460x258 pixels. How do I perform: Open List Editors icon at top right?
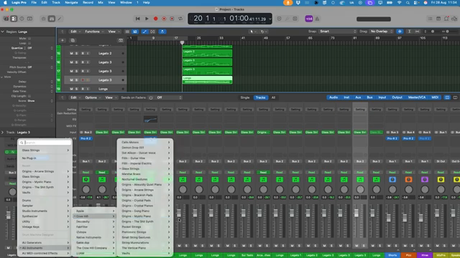pos(430,19)
